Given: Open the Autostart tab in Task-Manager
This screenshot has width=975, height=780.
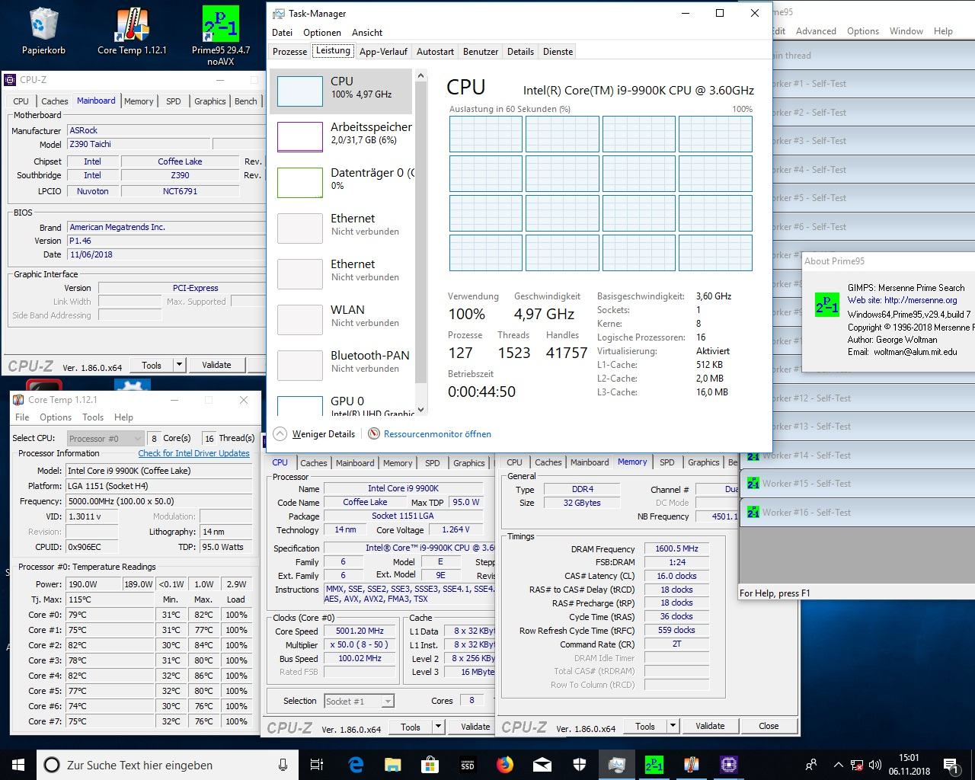Looking at the screenshot, I should coord(435,52).
